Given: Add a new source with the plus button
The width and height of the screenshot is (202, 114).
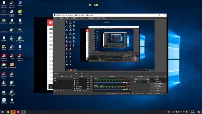Looking at the screenshot, I should point(75,91).
